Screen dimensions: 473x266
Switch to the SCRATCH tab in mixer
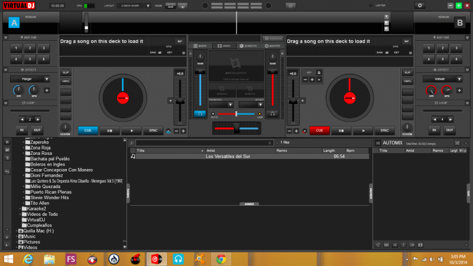click(x=248, y=46)
